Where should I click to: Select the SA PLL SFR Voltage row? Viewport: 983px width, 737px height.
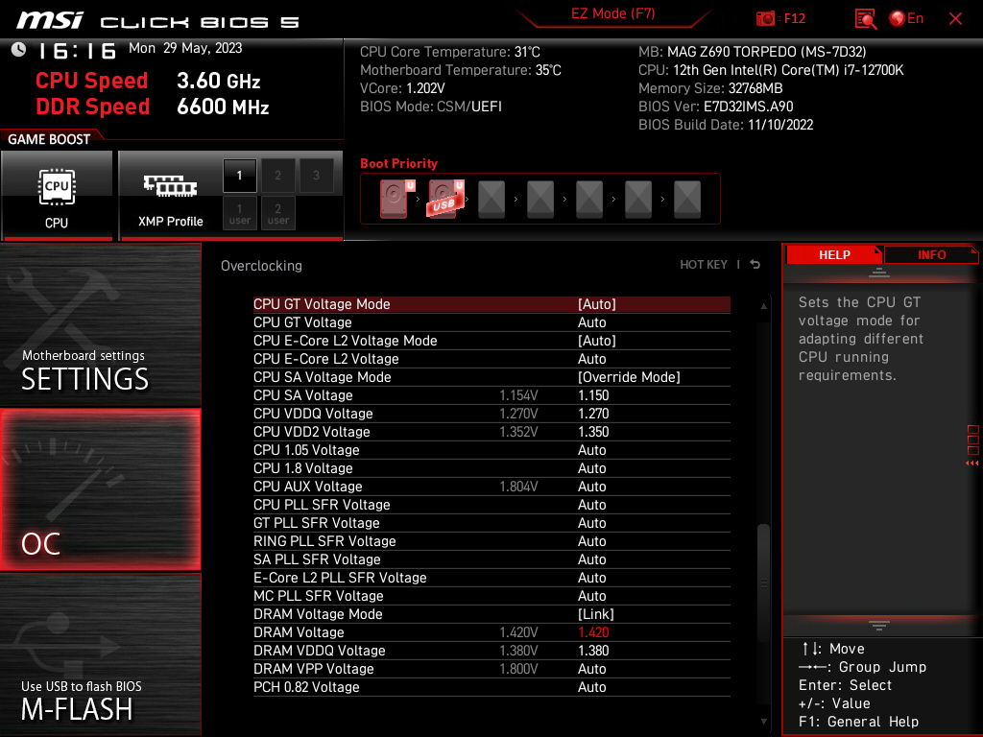(491, 559)
